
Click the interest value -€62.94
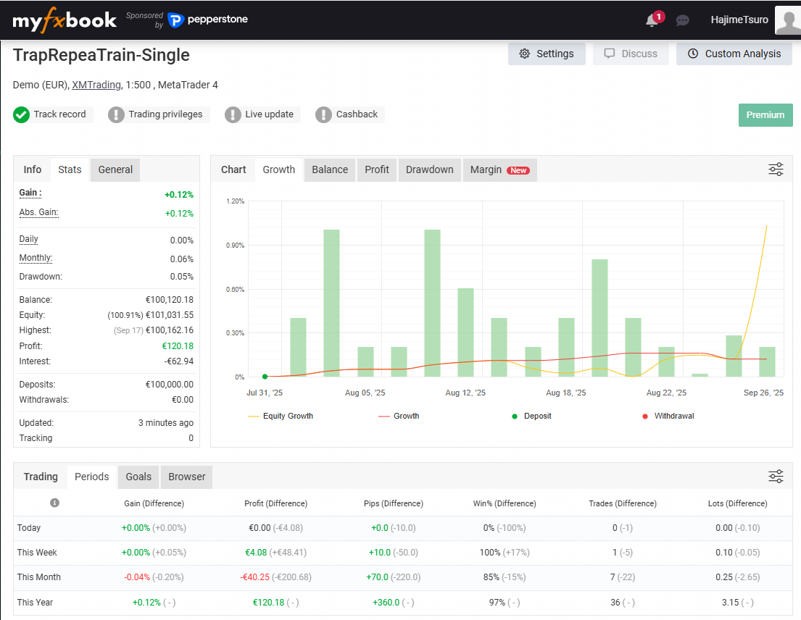(x=179, y=361)
